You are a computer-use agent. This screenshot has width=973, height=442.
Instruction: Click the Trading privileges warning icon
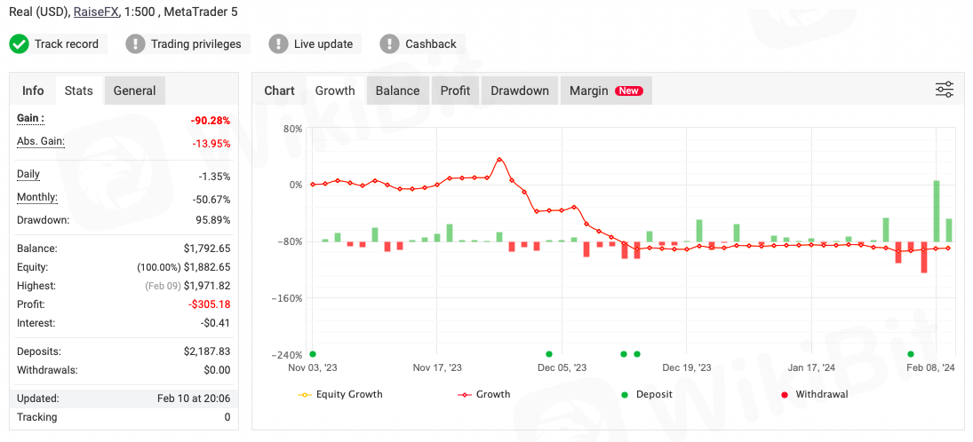tap(135, 43)
